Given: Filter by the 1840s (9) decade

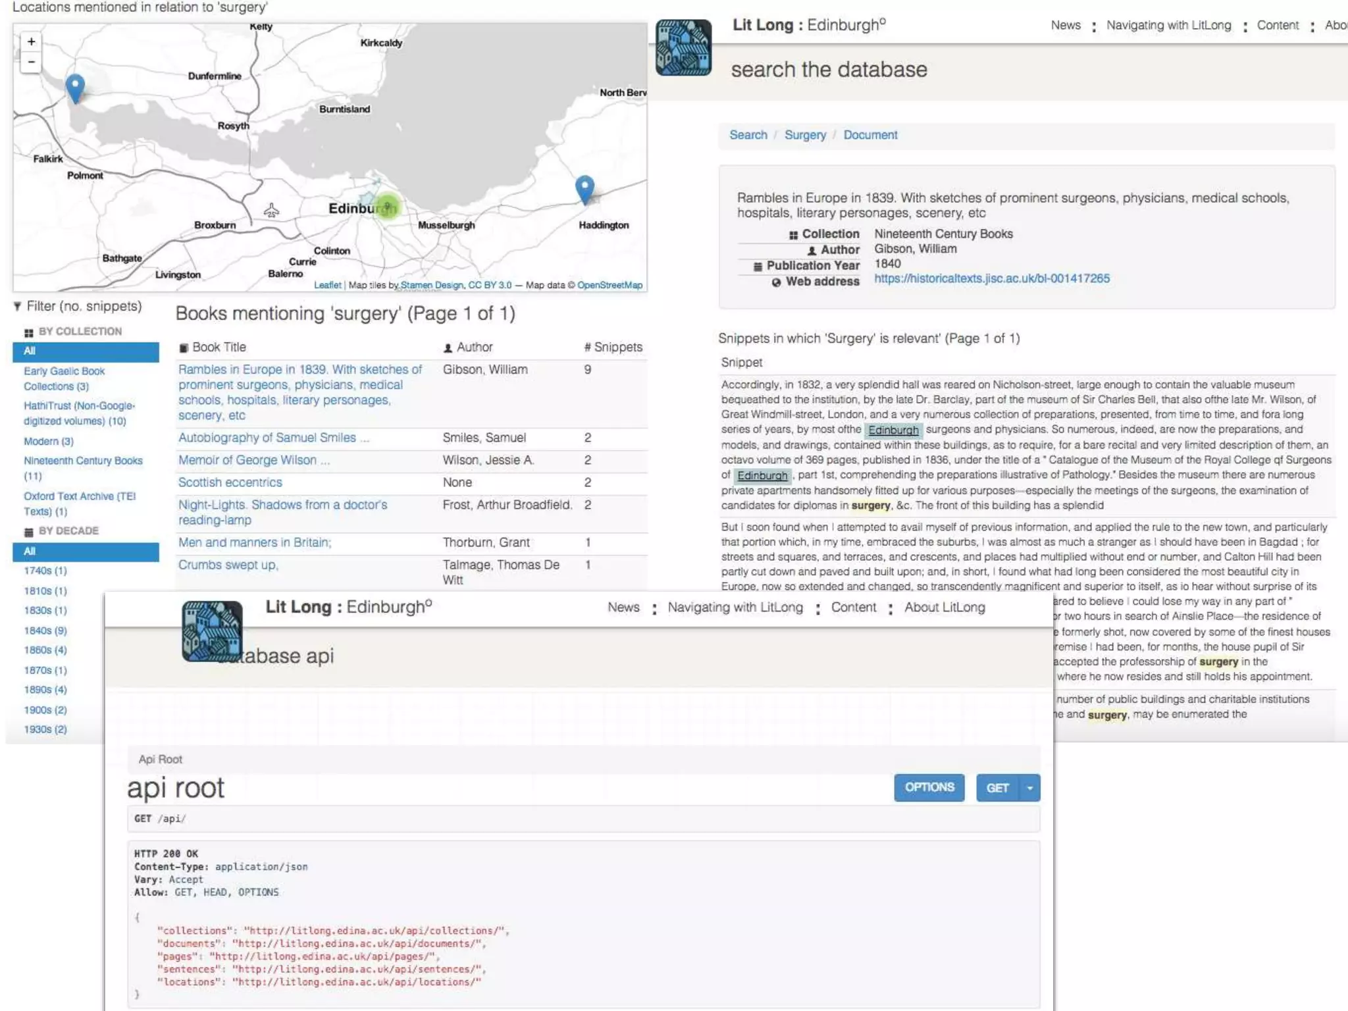Looking at the screenshot, I should (x=45, y=631).
